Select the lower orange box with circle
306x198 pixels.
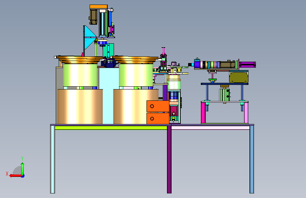click(158, 118)
